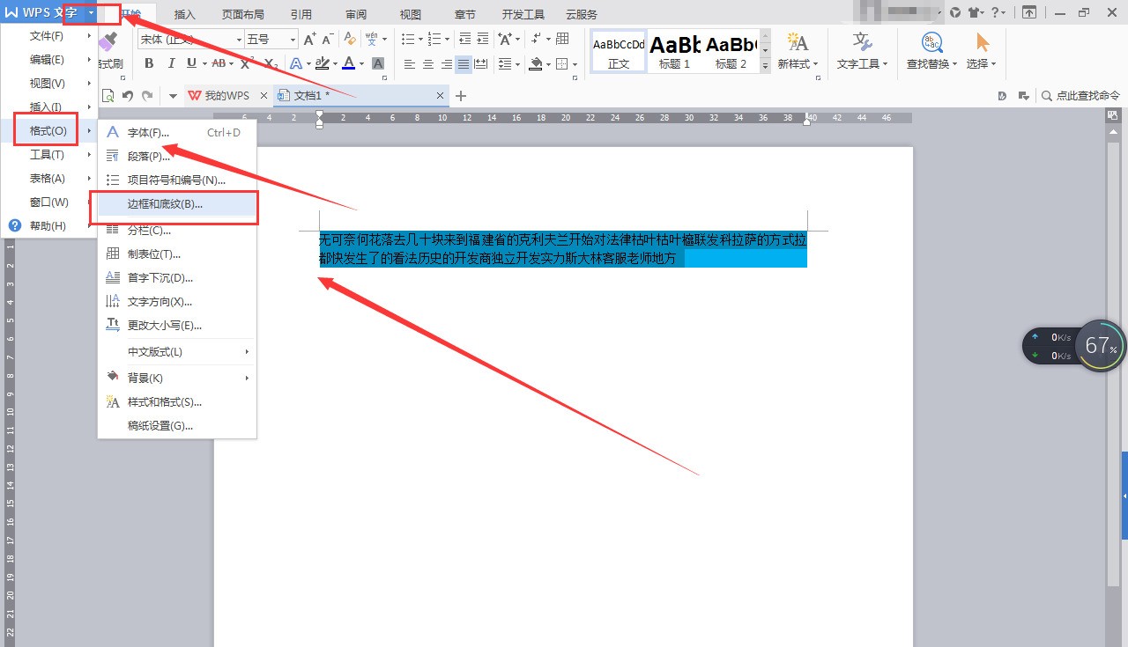Choose 样式和格式(S)... item

coord(177,402)
